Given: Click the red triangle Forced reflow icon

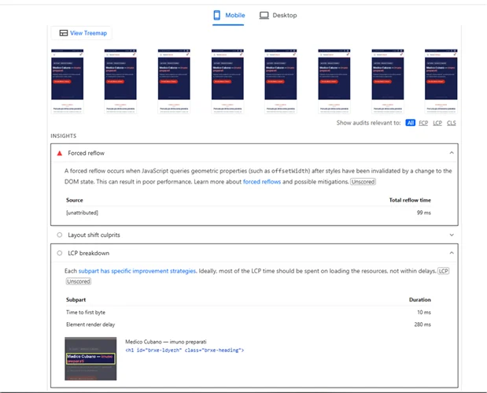Looking at the screenshot, I should click(59, 153).
